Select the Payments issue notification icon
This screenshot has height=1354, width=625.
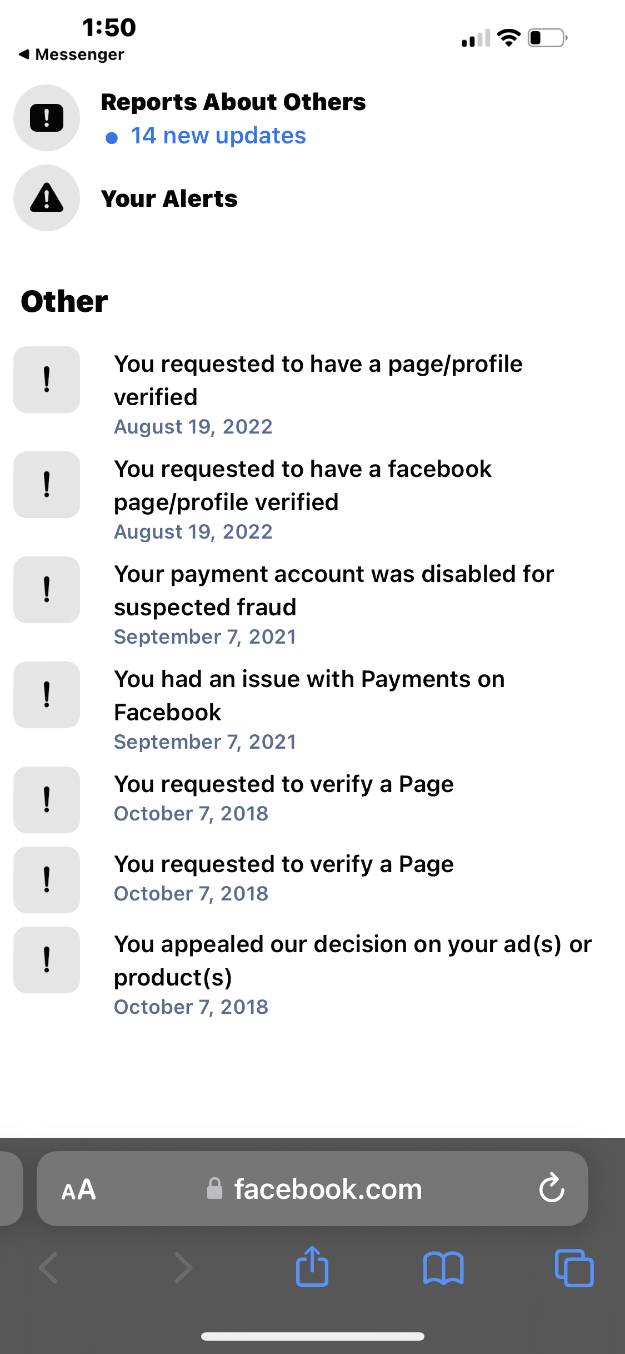tap(46, 695)
